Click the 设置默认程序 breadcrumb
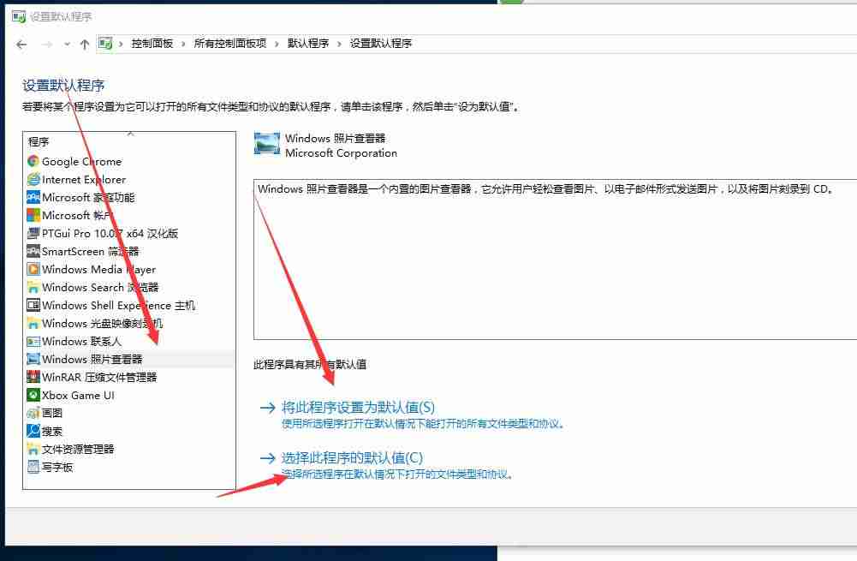The height and width of the screenshot is (561, 857). coord(380,43)
